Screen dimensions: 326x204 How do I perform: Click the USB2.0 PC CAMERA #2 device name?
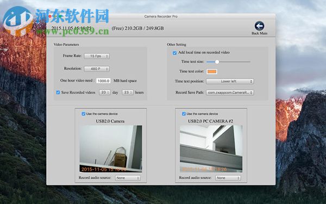[x=211, y=121]
